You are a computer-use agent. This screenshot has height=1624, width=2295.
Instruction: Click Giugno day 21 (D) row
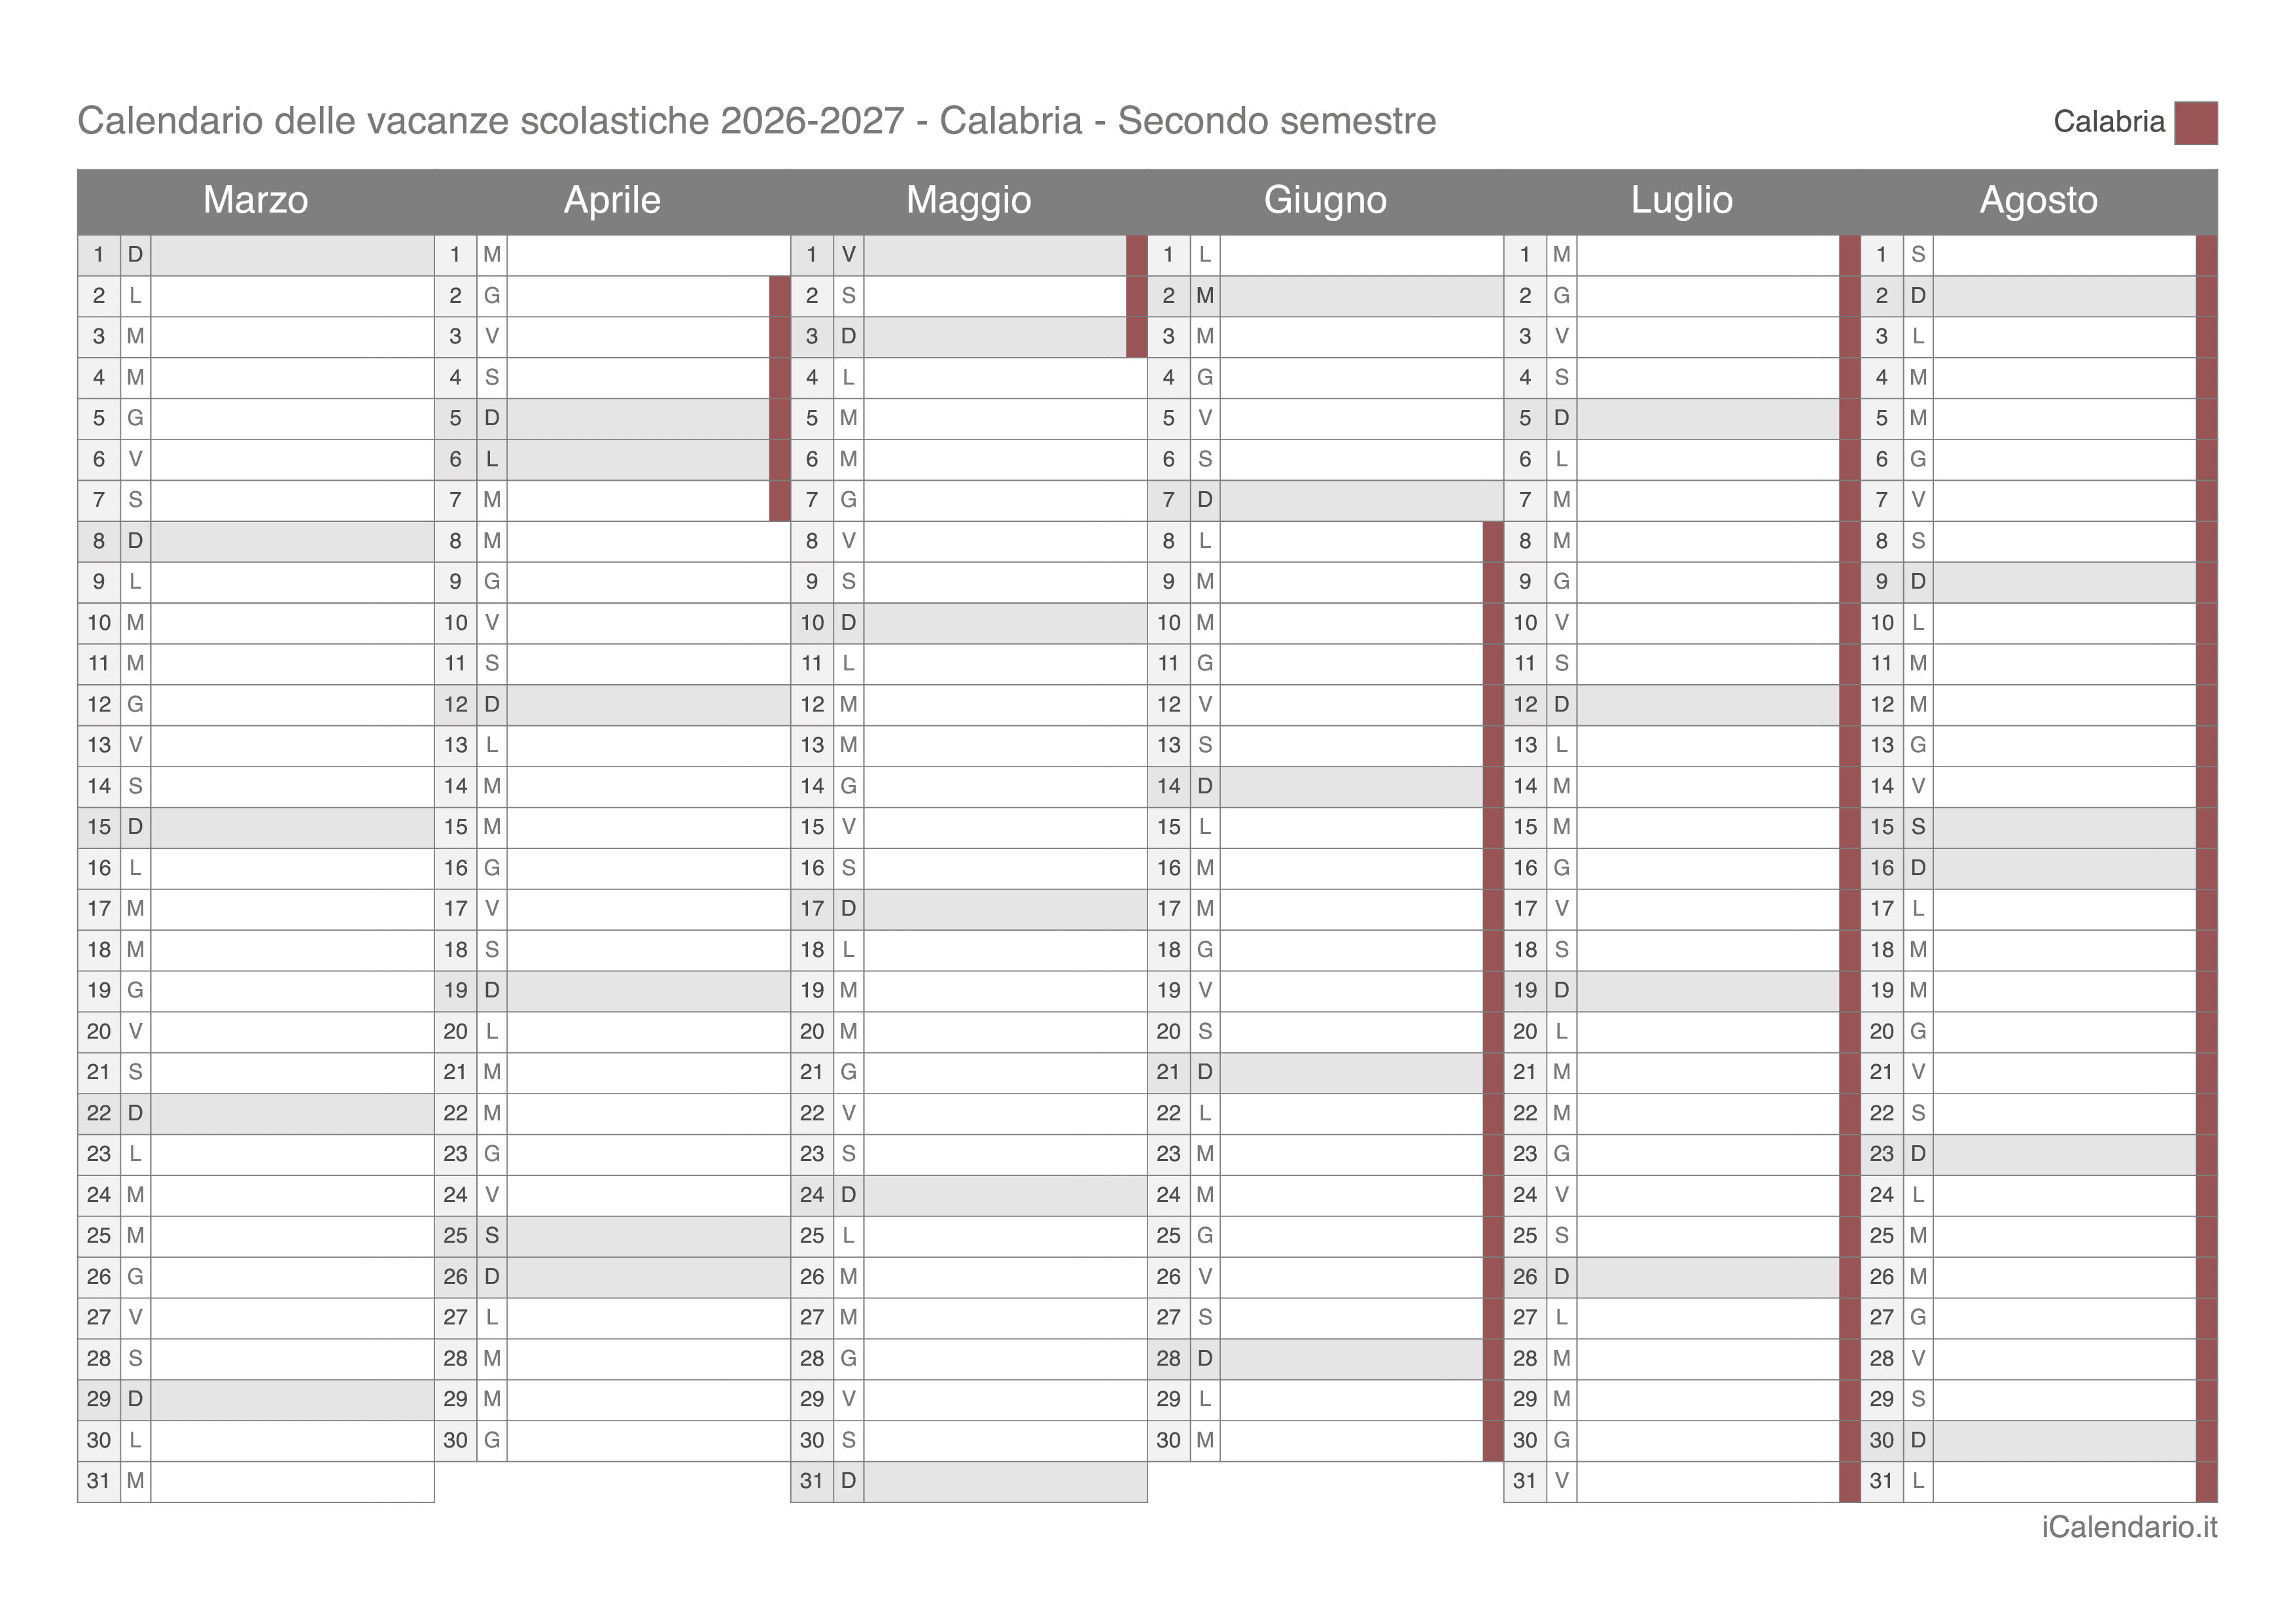pyautogui.click(x=1325, y=1072)
